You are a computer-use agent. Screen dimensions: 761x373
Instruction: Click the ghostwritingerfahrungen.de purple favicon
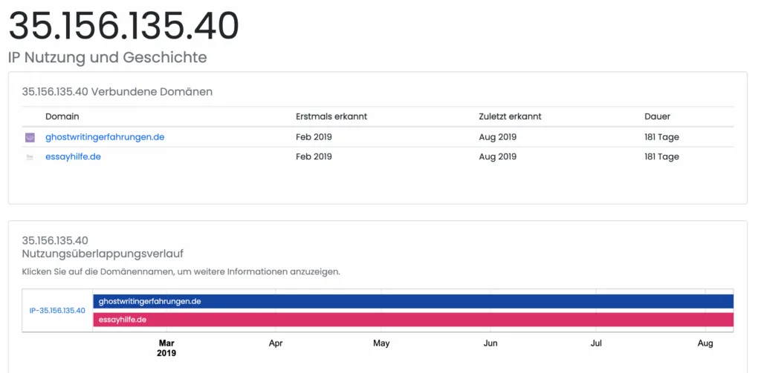click(x=30, y=137)
